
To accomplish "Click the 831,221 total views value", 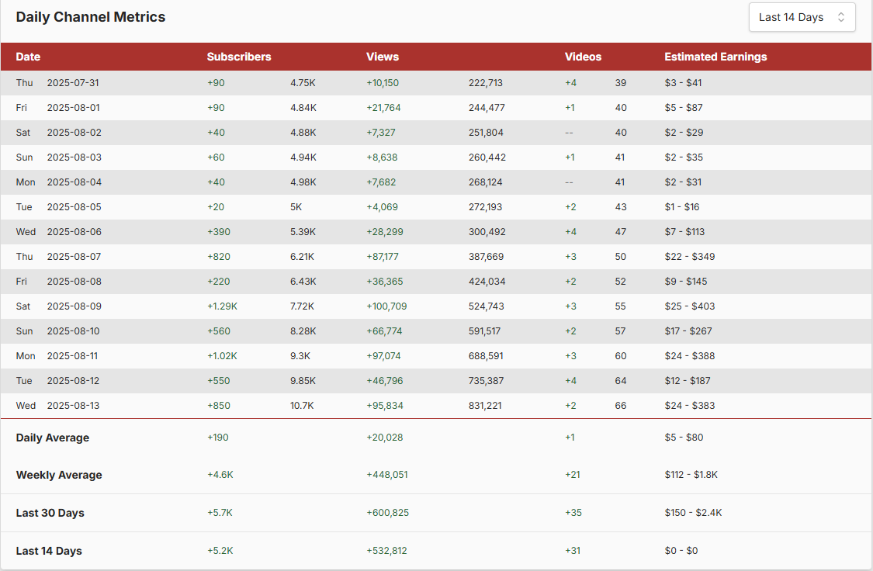I will click(485, 406).
